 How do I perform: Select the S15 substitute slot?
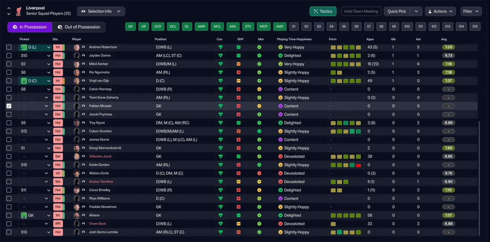475,26
